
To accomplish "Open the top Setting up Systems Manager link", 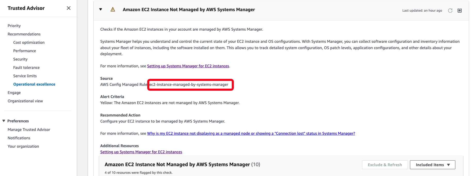I will coord(188,66).
